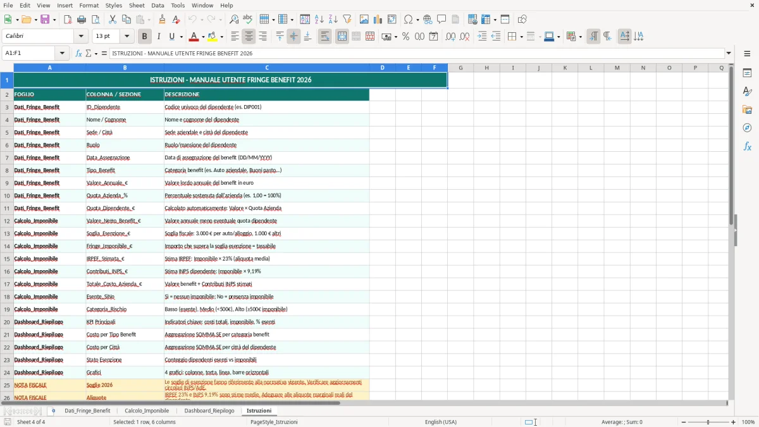Sort ascending A to Z
The width and height of the screenshot is (759, 427).
pyautogui.click(x=319, y=20)
